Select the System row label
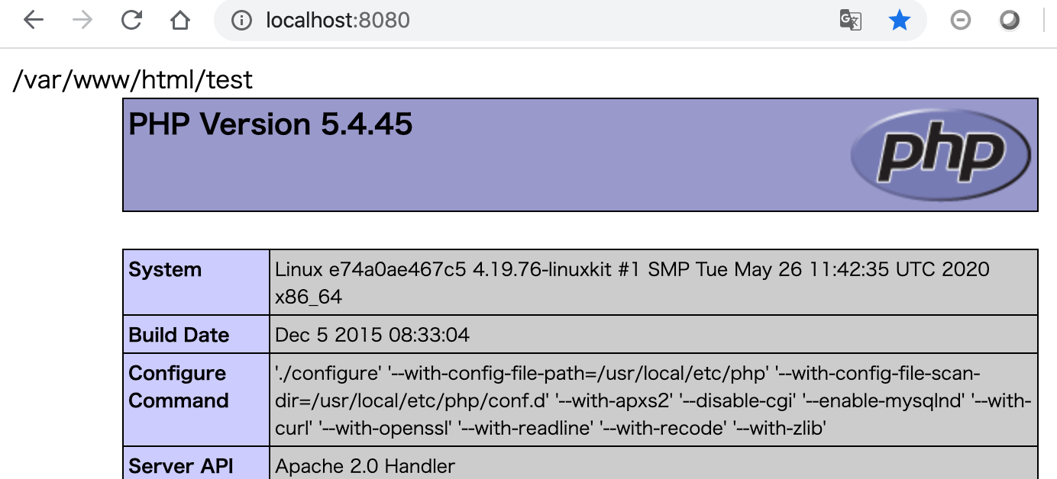Screen dimensions: 1057x479 [x=165, y=269]
